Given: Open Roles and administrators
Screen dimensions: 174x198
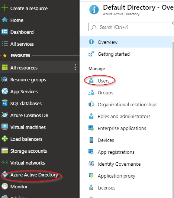Looking at the screenshot, I should click(124, 116).
